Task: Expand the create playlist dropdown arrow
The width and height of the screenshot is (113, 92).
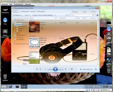Action: point(55,15)
